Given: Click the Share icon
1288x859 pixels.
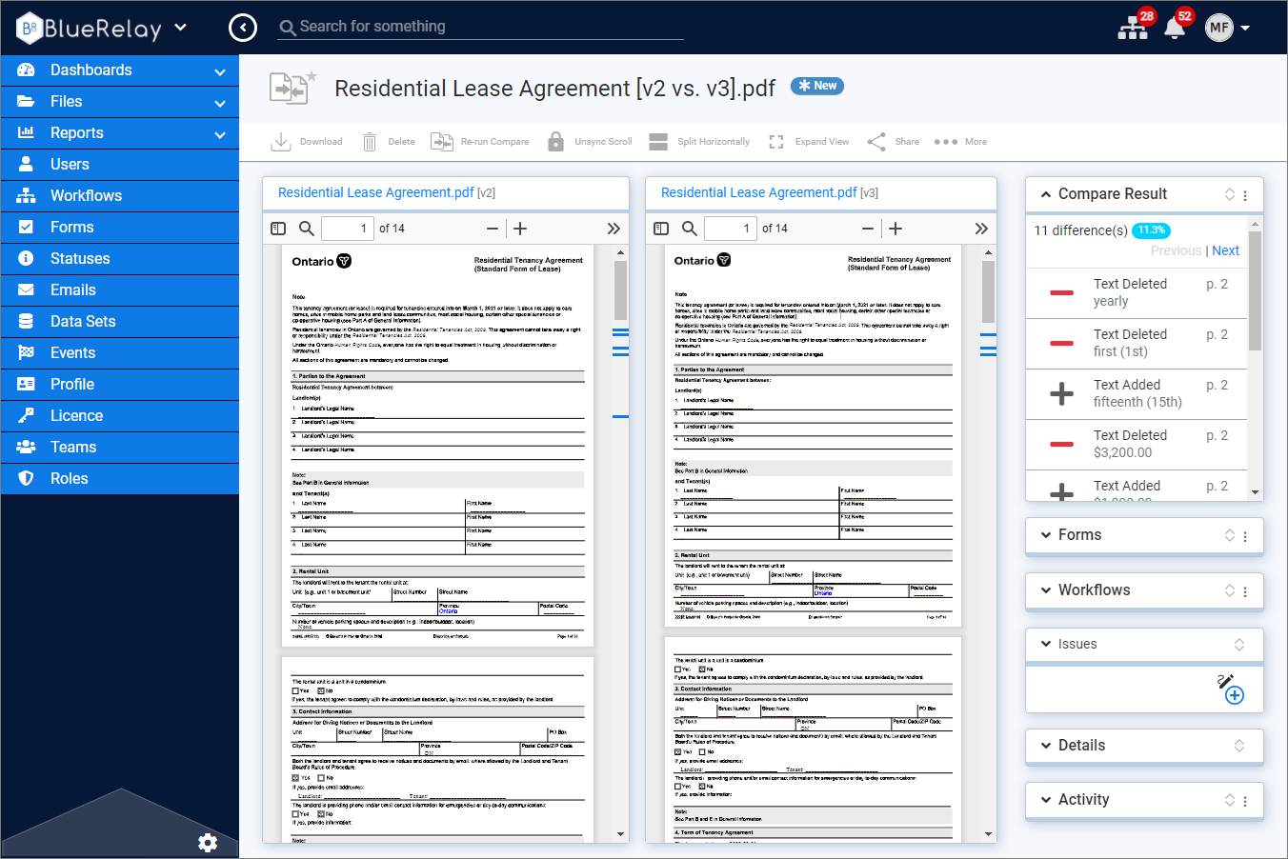Looking at the screenshot, I should 876,142.
